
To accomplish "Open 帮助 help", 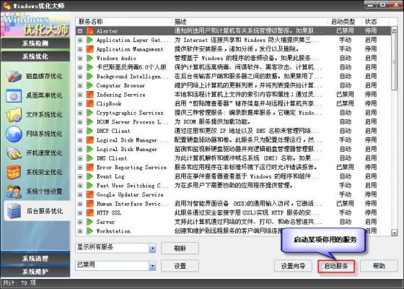I will (x=379, y=266).
